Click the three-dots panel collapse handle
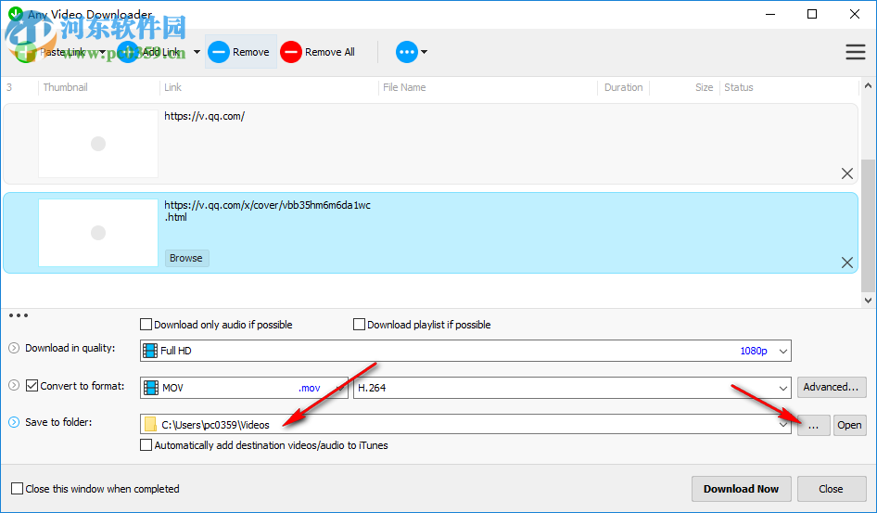This screenshot has width=877, height=513. pos(18,315)
